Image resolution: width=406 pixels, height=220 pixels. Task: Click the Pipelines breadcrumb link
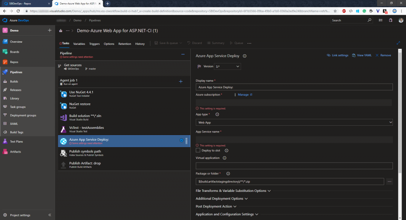[x=95, y=20]
